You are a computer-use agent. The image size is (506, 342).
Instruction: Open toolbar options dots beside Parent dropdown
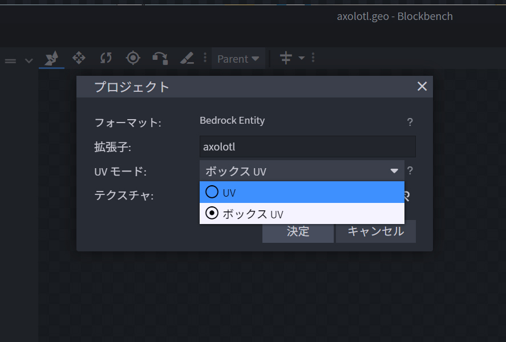coord(205,58)
